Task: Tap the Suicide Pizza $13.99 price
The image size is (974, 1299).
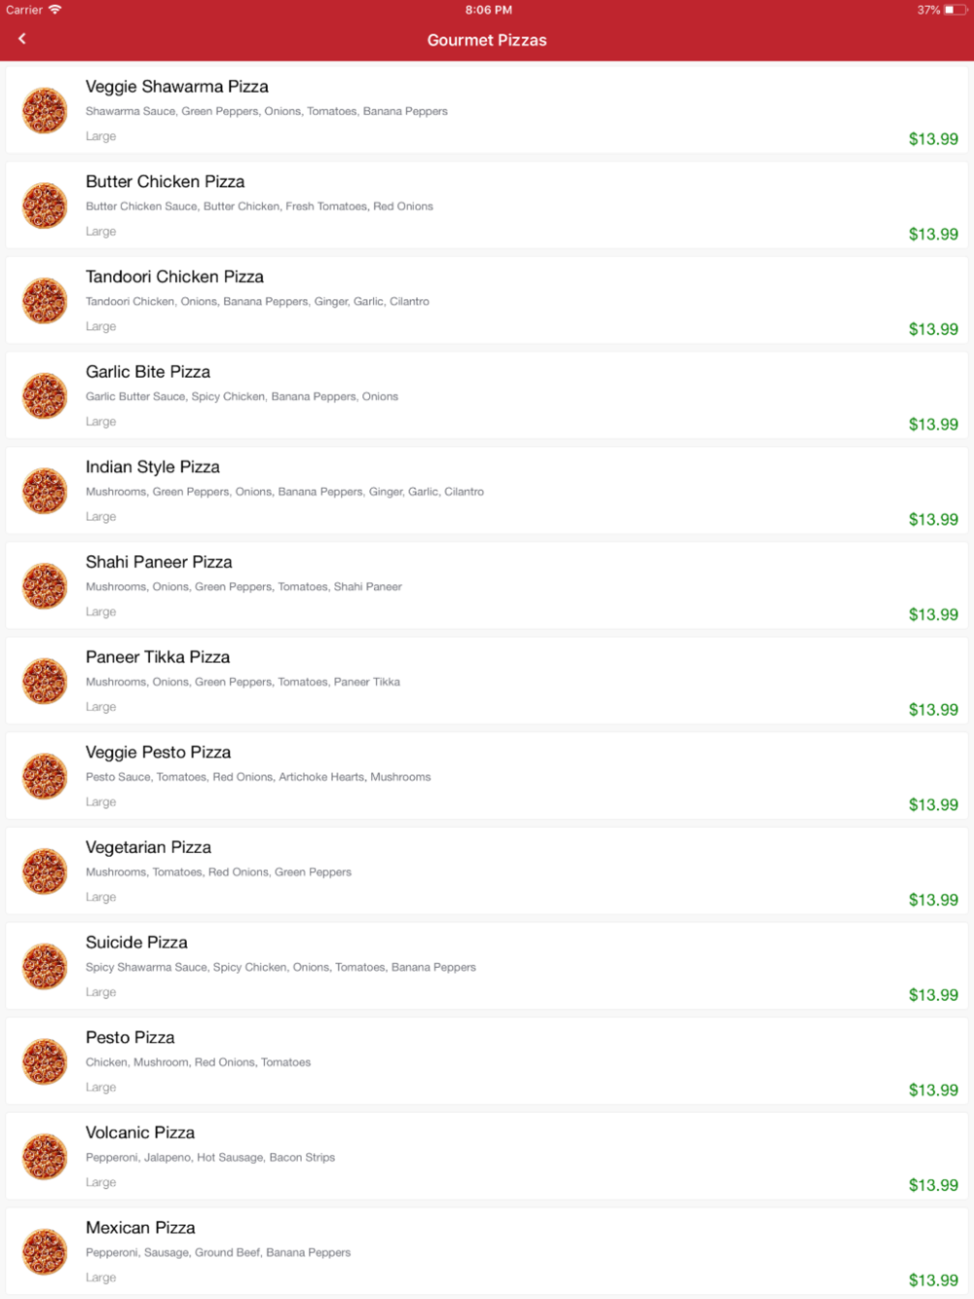Action: point(933,995)
